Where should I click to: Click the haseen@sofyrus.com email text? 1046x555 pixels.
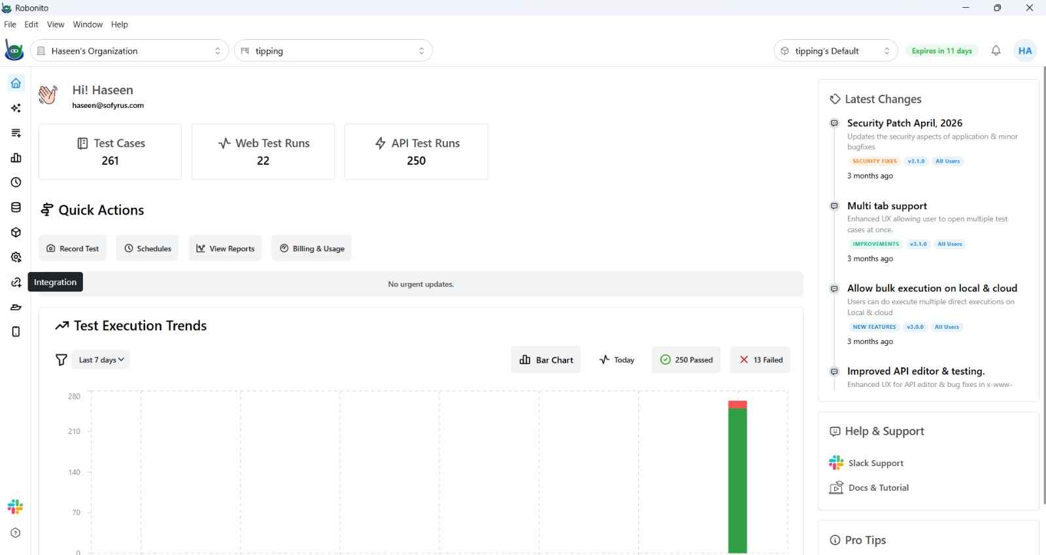[x=108, y=105]
